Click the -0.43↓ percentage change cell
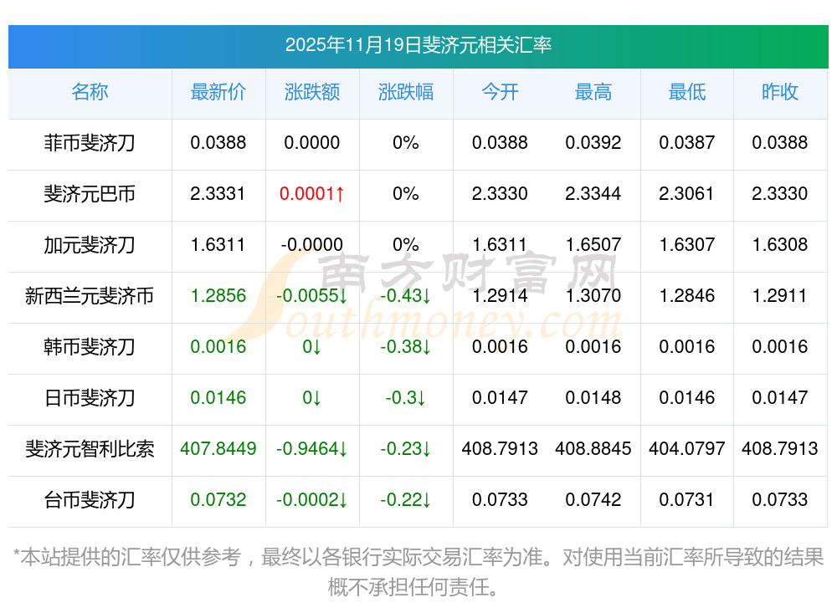 (x=405, y=296)
